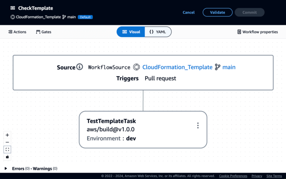The image size is (286, 179).
Task: Validate the workflow
Action: [217, 13]
